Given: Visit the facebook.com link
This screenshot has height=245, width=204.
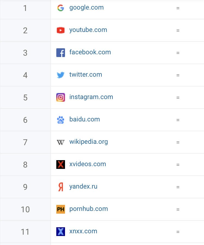Looking at the screenshot, I should (90, 52).
